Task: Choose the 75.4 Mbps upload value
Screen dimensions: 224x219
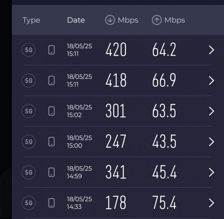Action: (x=164, y=203)
